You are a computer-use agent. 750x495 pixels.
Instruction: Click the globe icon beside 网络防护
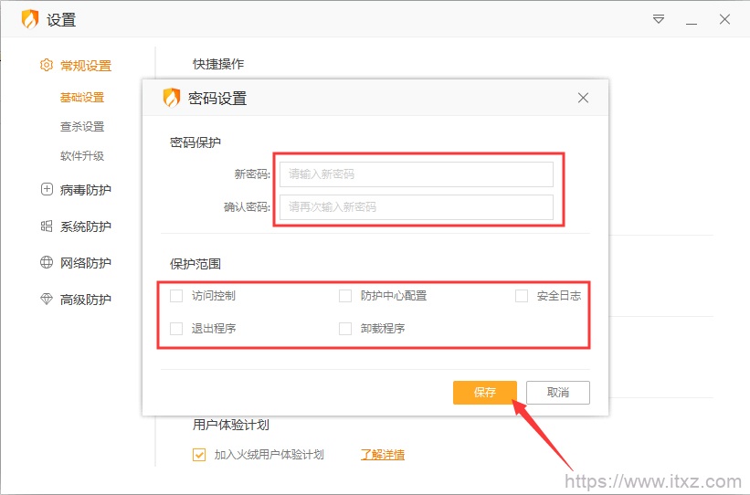[x=47, y=262]
